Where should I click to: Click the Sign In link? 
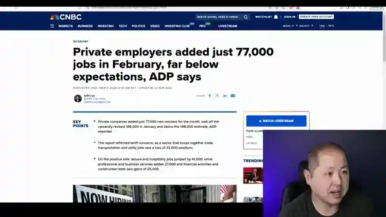(289, 17)
